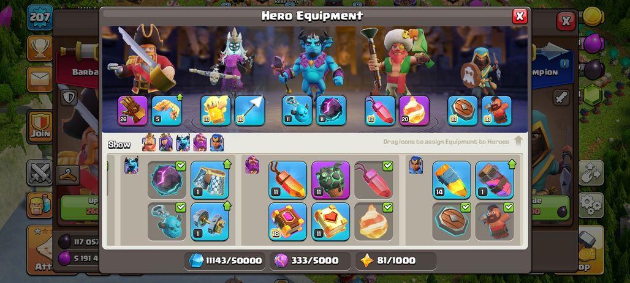This screenshot has height=283, width=630.
Task: Select the Rocket Spear level 14 equipment
Action: point(451,180)
